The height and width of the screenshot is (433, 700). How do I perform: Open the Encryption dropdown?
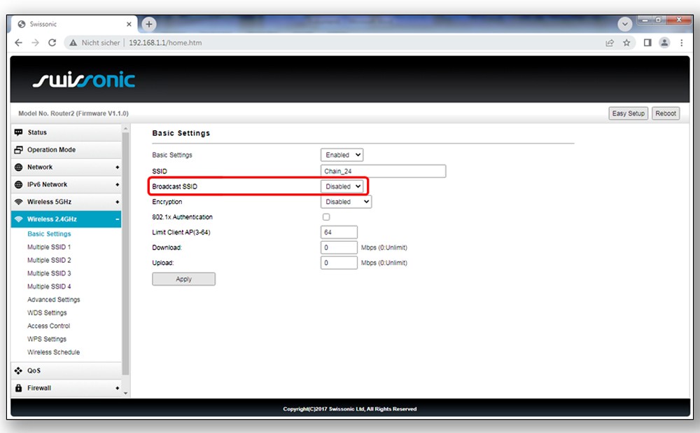346,202
